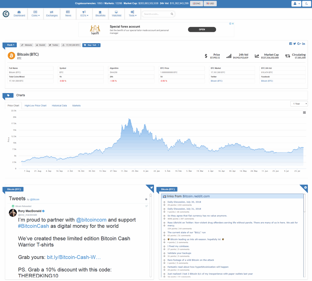Click the Twitter bird icon on the Tweets panel corner

point(152,187)
